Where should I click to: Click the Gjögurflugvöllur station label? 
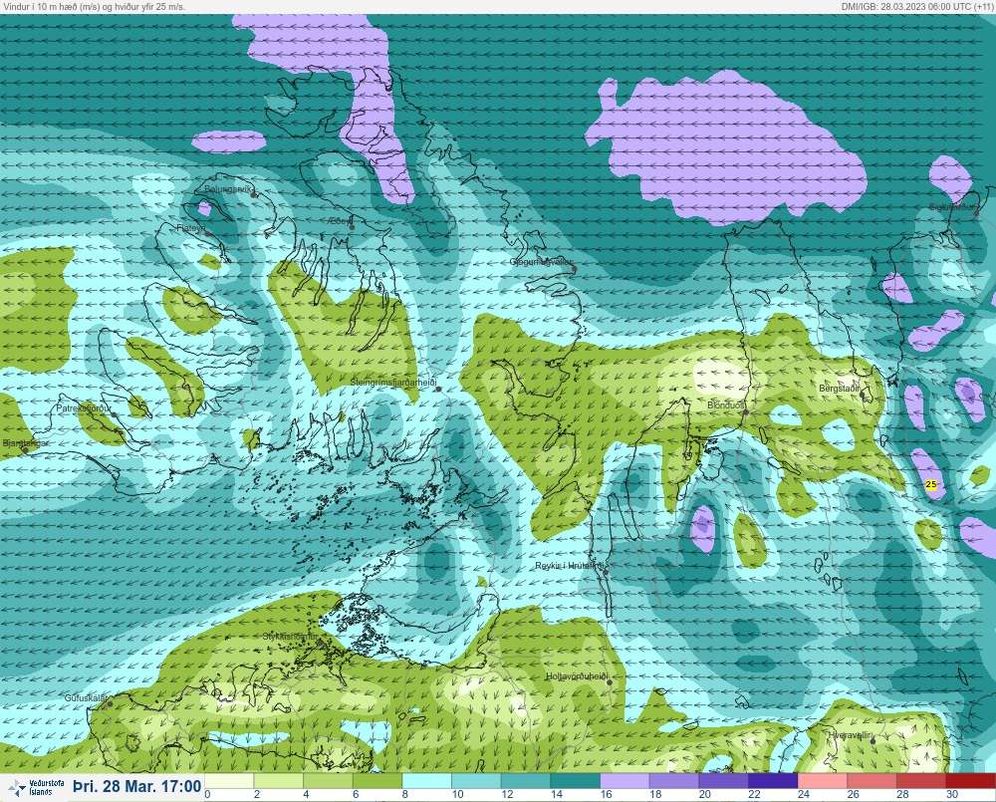[541, 262]
